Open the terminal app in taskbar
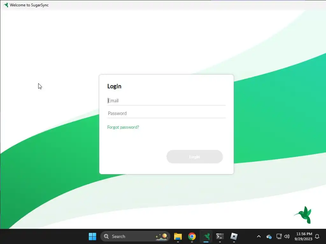 point(220,236)
